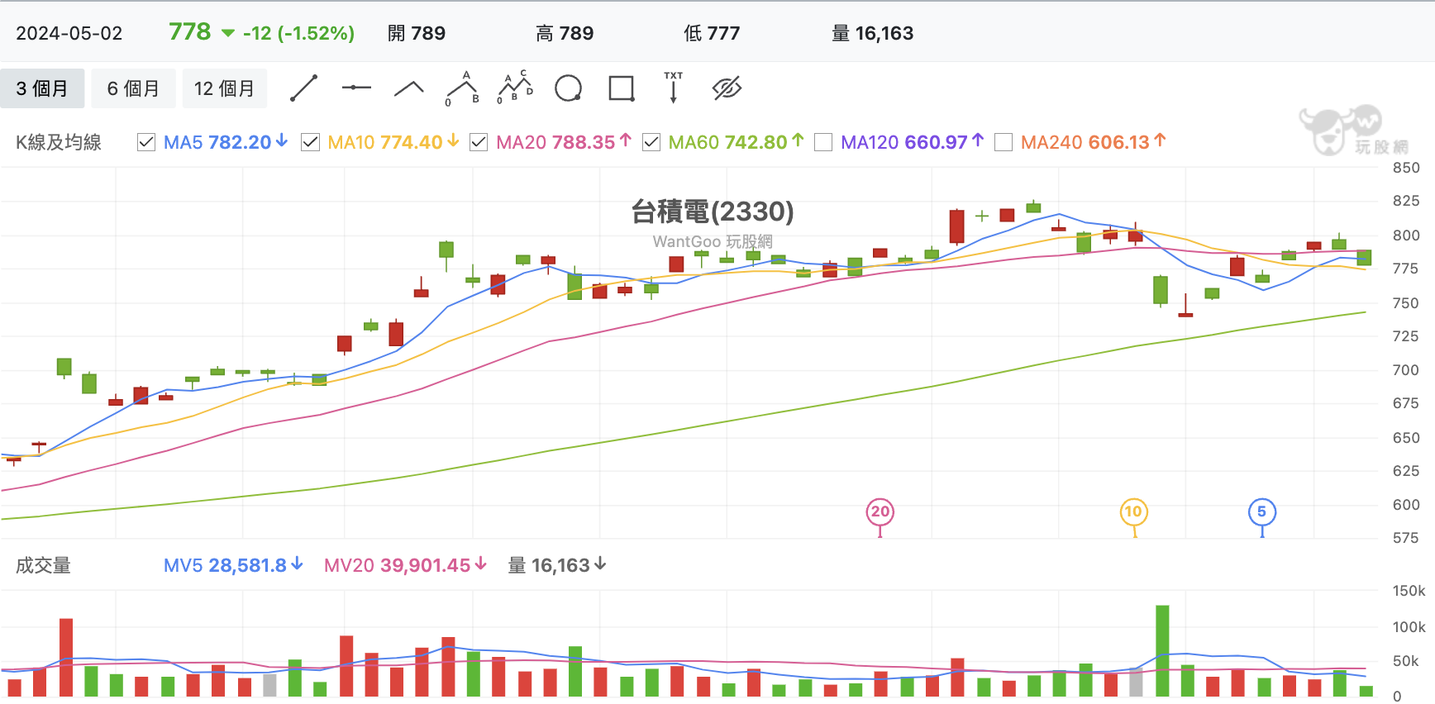Select the TXT text annotation tool
The height and width of the screenshot is (704, 1435).
point(674,88)
